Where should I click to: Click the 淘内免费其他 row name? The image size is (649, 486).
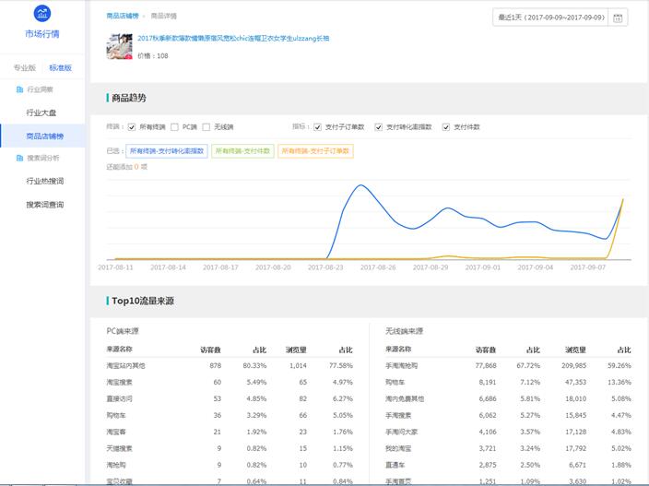click(405, 398)
